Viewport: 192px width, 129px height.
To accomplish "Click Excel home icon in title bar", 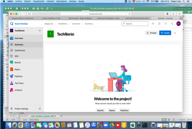I will pos(34,8).
